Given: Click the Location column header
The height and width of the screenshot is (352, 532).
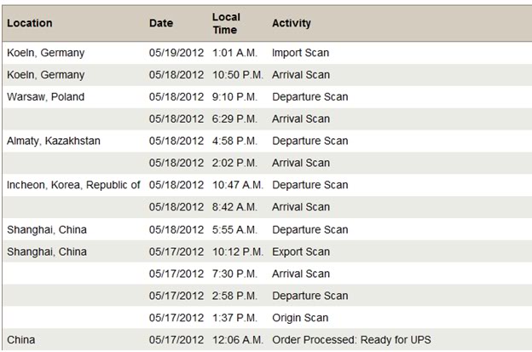Looking at the screenshot, I should [30, 23].
